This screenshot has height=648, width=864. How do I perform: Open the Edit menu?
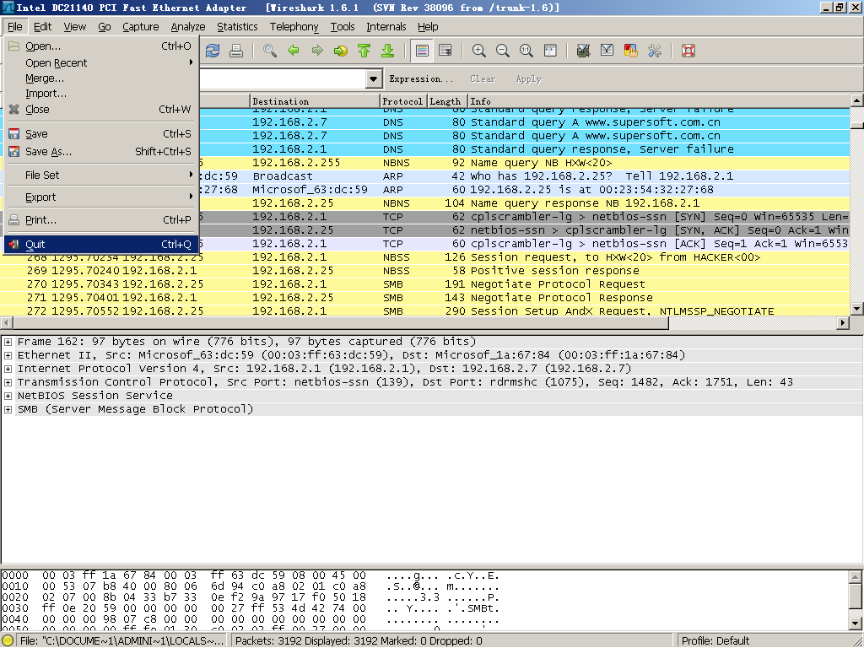[42, 26]
